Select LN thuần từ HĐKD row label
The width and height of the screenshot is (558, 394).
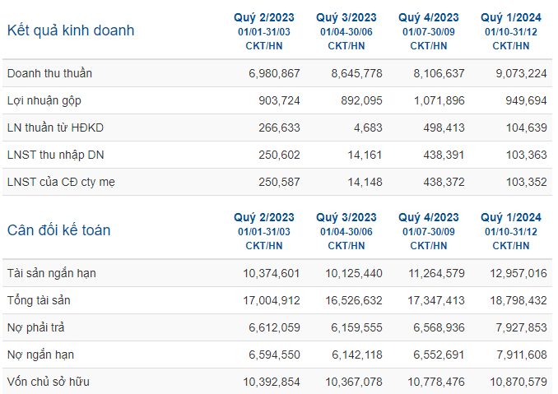click(55, 127)
